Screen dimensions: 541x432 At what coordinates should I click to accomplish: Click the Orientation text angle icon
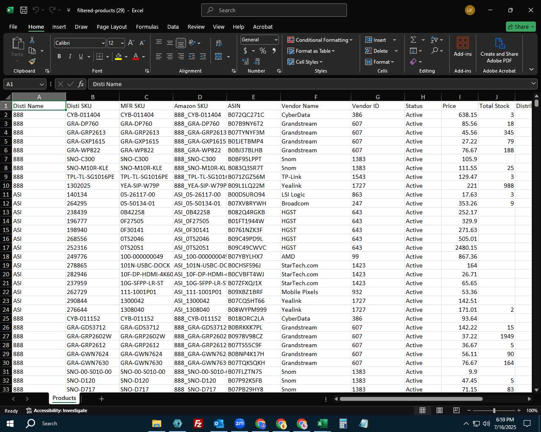[192, 43]
